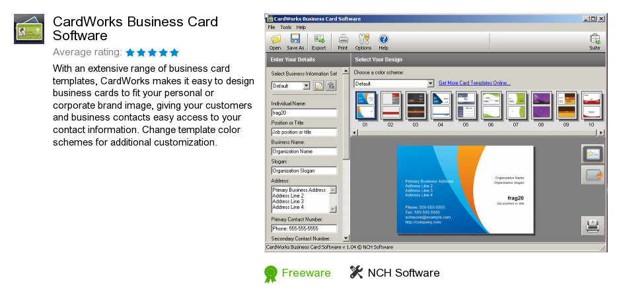Click the Save As floppy disk icon
The width and height of the screenshot is (621, 303).
pos(295,39)
